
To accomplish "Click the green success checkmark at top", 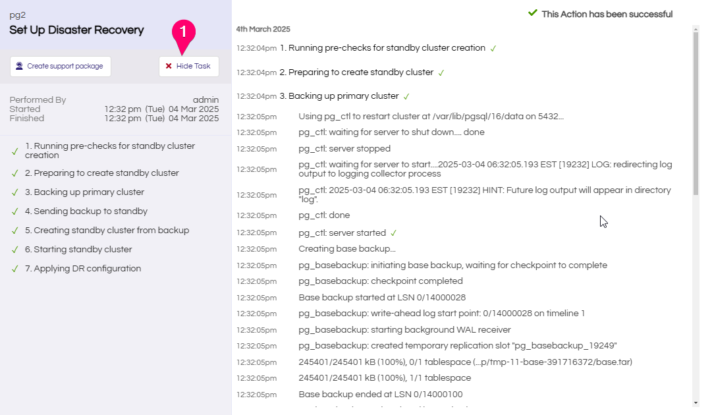I will point(533,13).
